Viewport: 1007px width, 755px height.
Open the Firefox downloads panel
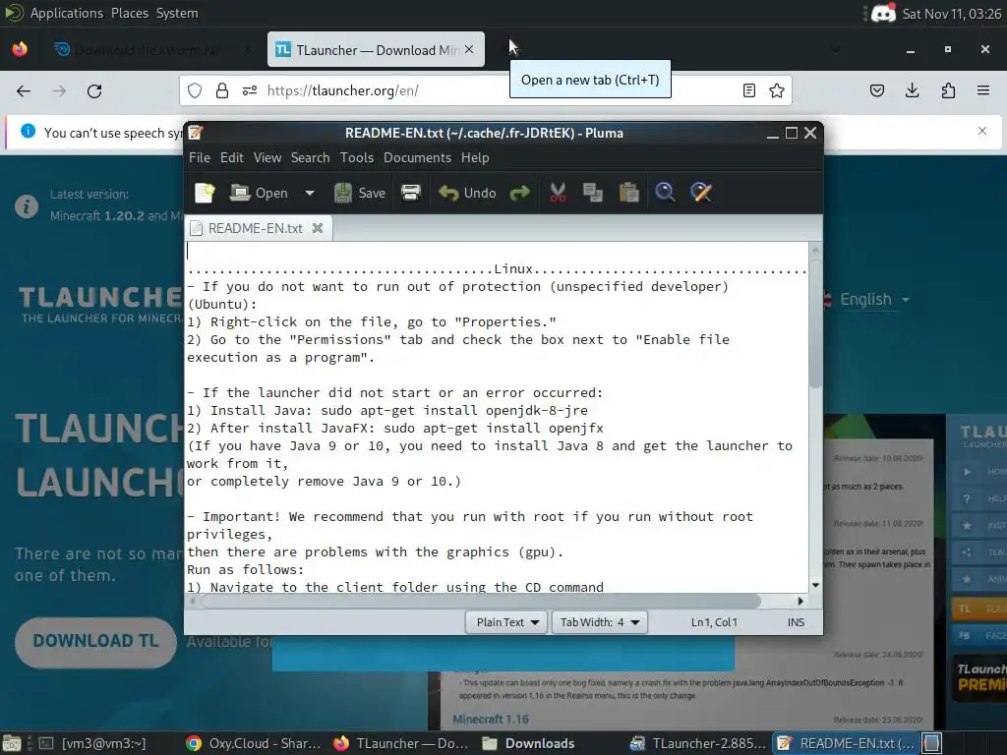(x=912, y=90)
